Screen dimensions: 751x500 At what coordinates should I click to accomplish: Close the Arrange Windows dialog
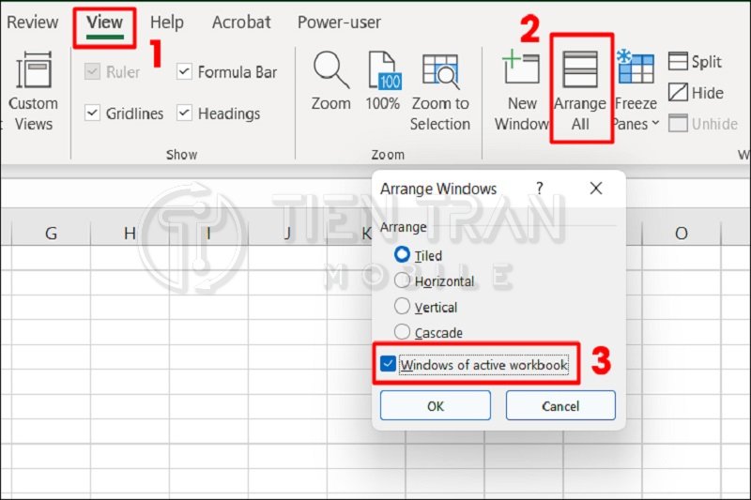point(596,188)
